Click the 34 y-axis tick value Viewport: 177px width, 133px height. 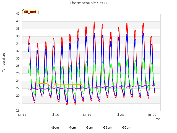18,44
